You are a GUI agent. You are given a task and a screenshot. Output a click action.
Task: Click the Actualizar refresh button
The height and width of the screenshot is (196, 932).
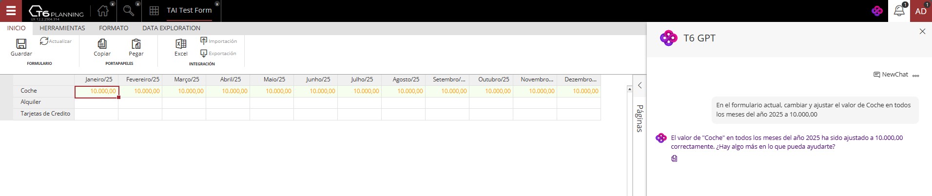[56, 41]
